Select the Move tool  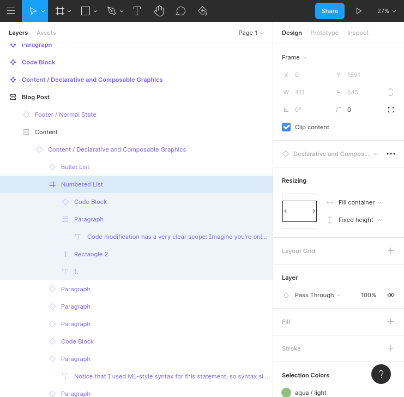33,11
